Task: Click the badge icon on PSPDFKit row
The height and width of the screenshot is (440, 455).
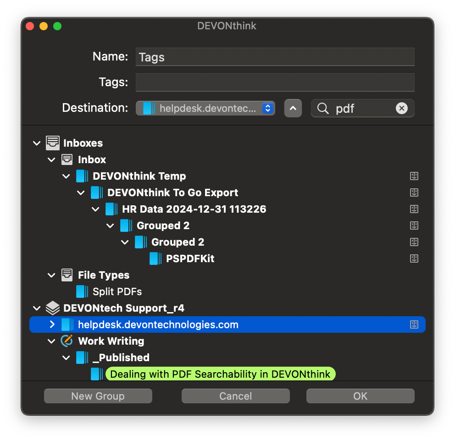Action: coord(414,258)
